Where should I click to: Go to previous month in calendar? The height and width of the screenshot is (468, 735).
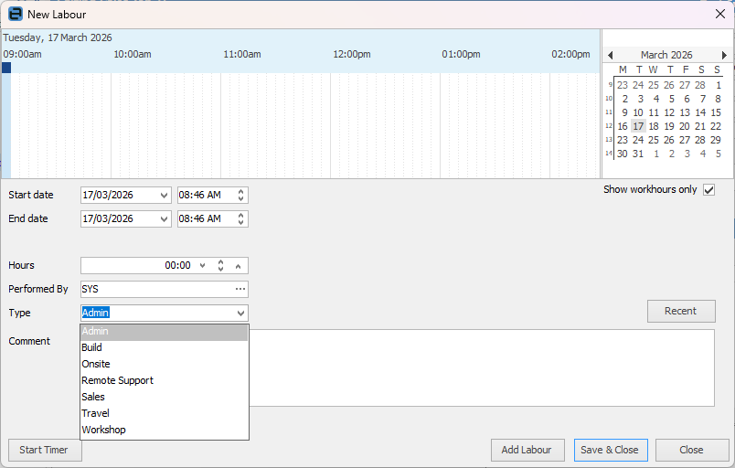tap(610, 55)
